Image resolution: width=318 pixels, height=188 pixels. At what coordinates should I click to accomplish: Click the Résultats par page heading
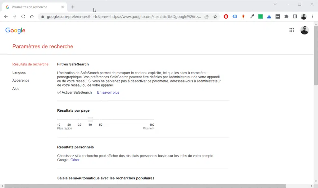pos(73,111)
